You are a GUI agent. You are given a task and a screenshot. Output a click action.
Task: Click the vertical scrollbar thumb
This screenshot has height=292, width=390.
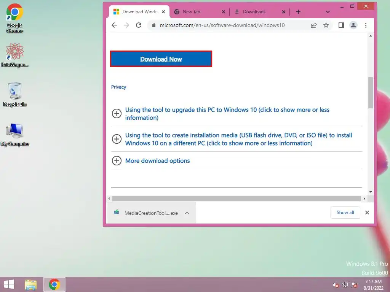(x=371, y=93)
